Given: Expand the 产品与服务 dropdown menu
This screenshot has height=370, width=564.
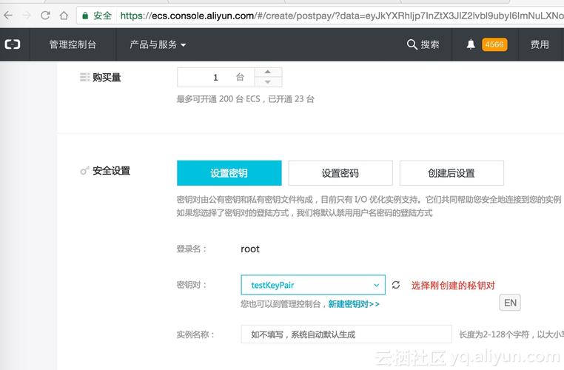Looking at the screenshot, I should point(158,44).
